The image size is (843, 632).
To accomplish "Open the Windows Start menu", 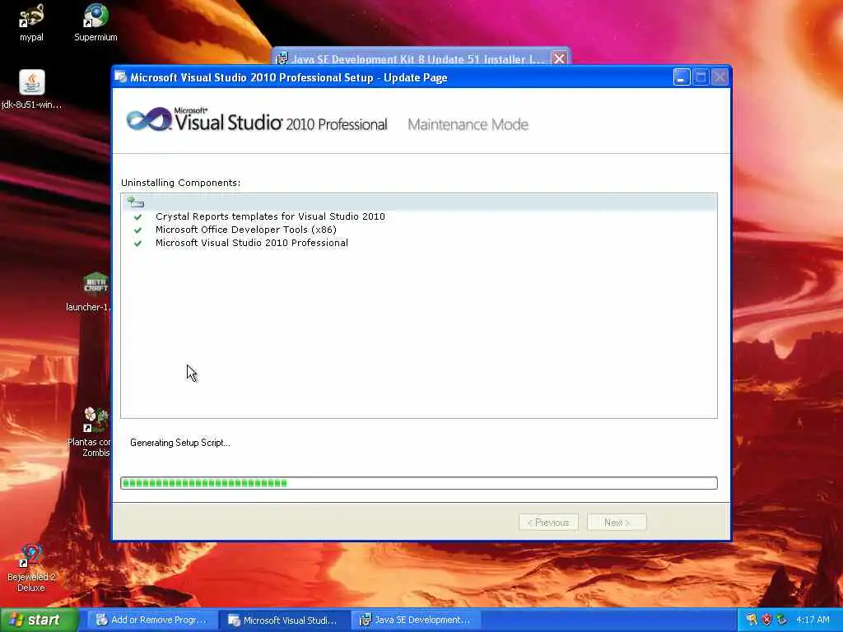I will [40, 620].
